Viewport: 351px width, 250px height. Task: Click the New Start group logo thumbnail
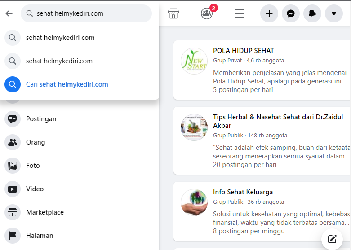pyautogui.click(x=194, y=61)
